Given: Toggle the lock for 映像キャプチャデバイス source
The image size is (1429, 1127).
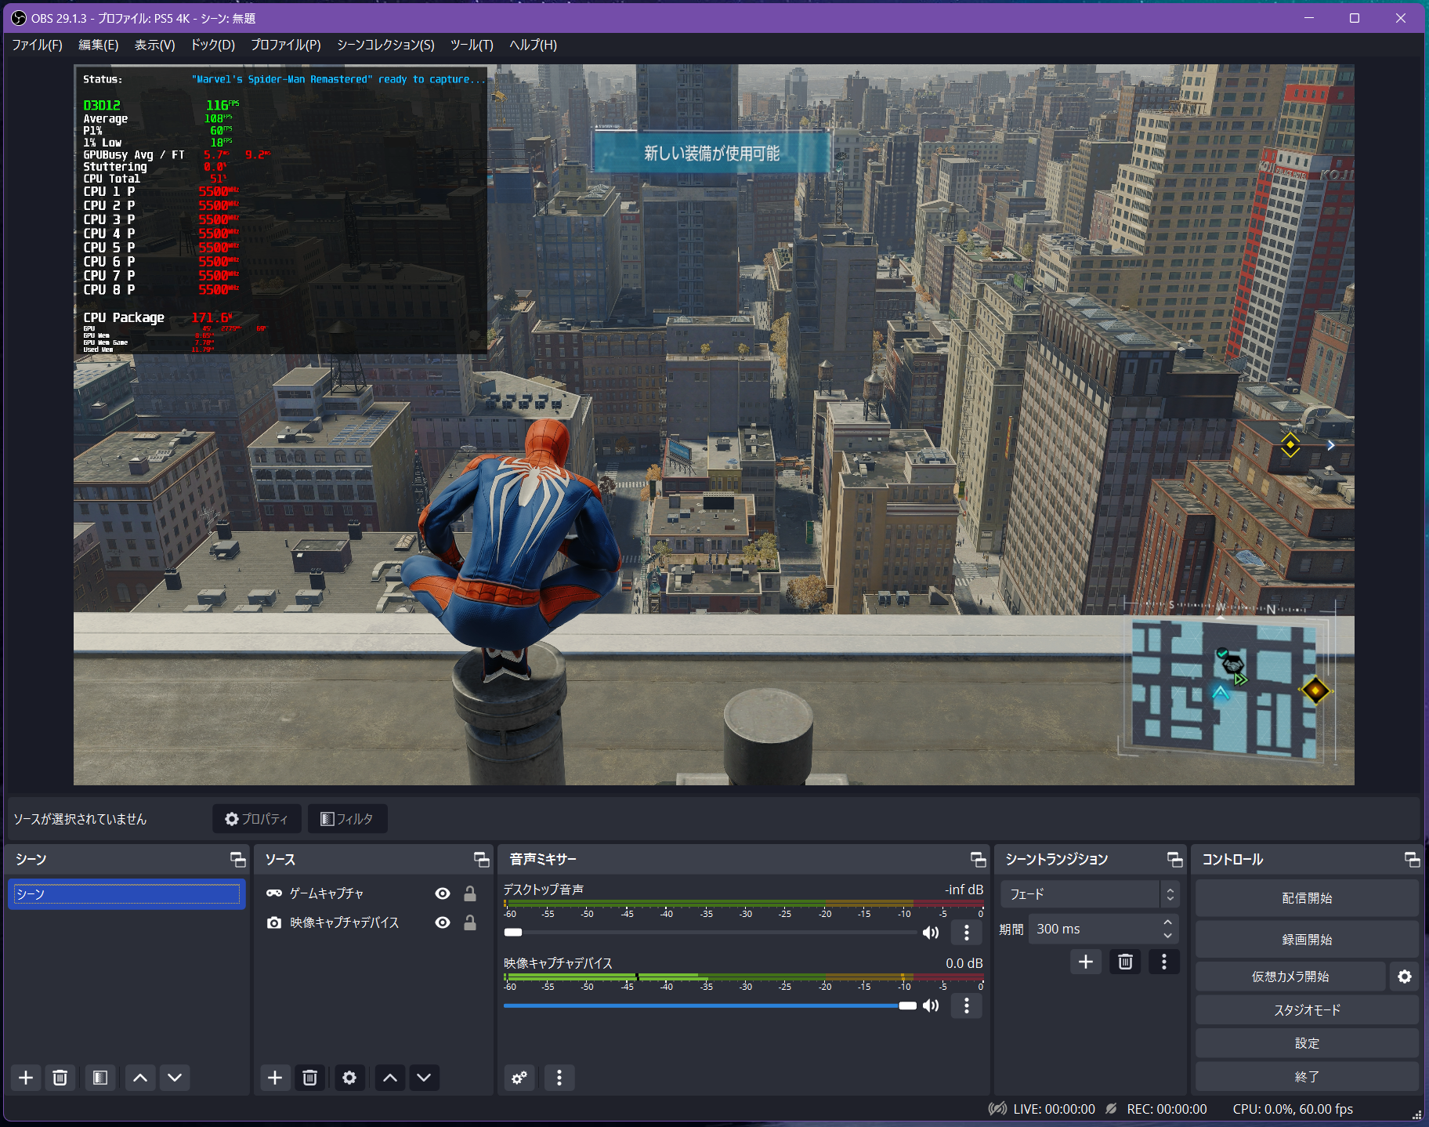Looking at the screenshot, I should pyautogui.click(x=470, y=922).
